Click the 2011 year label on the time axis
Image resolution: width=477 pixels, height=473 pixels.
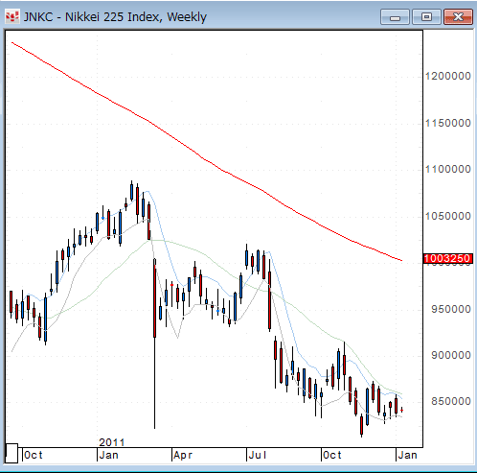pyautogui.click(x=111, y=442)
